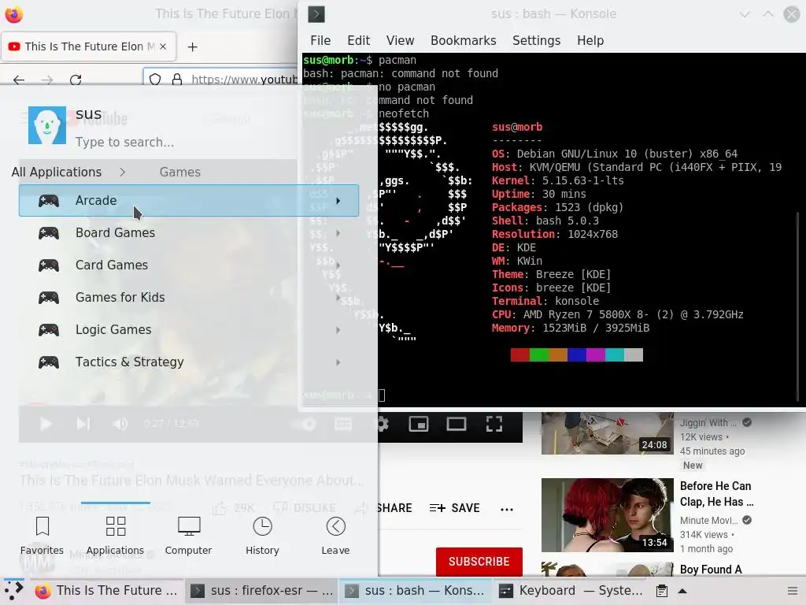The width and height of the screenshot is (806, 605).
Task: Expand Tactics & Strategy submenu arrow
Action: pyautogui.click(x=338, y=362)
